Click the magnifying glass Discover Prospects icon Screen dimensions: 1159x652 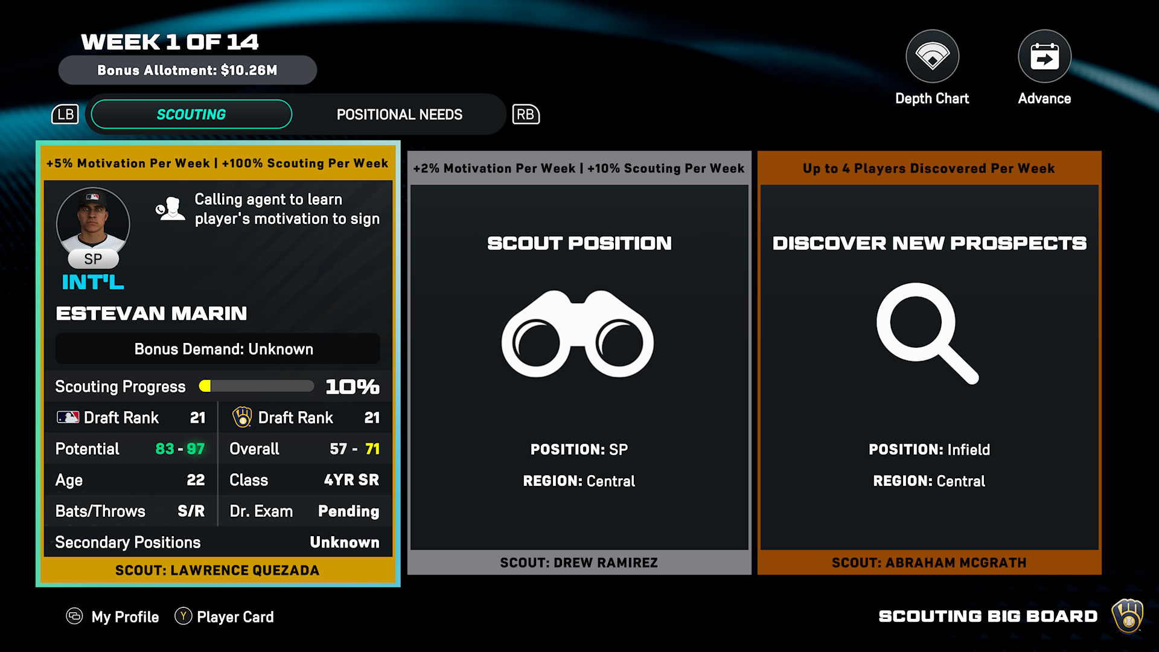927,333
